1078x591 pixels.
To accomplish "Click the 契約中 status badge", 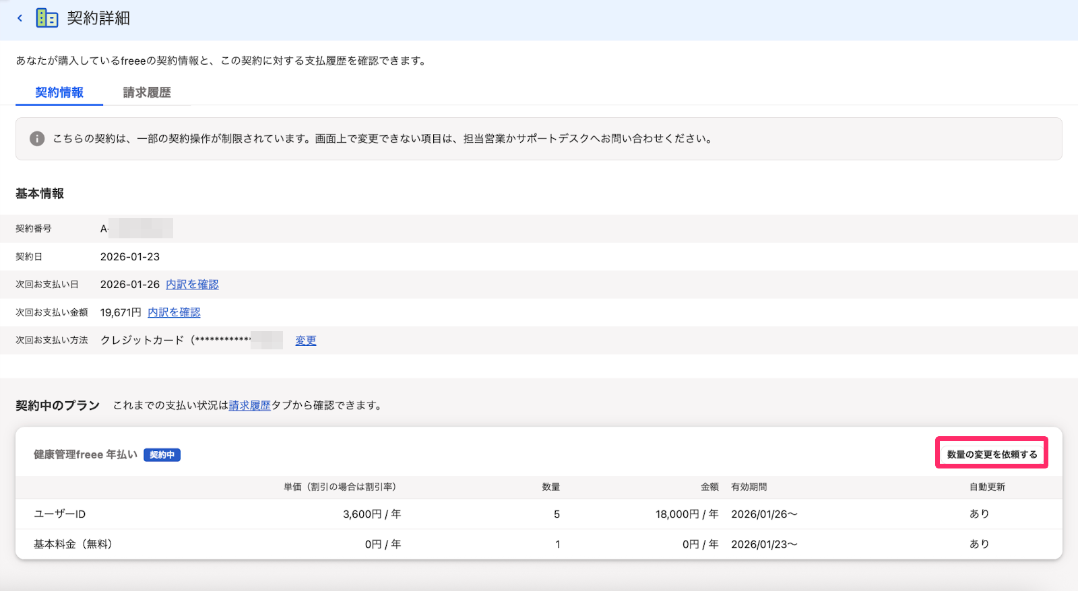I will (x=162, y=455).
